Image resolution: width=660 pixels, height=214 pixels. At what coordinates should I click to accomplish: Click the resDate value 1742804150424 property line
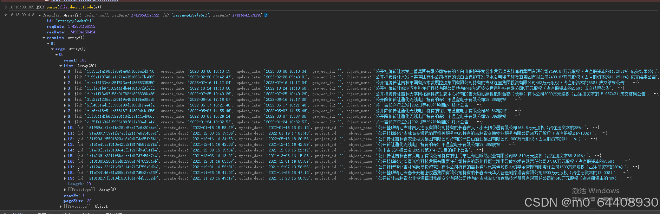click(71, 32)
